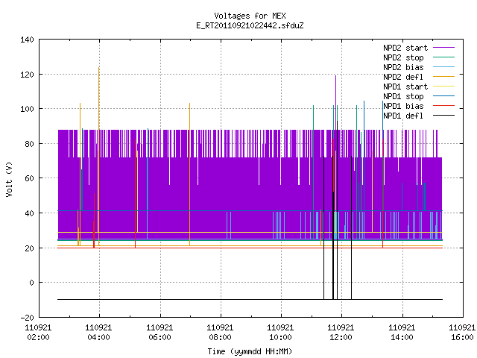477x358 pixels.
Task: Click the -20 tick label on y-axis
Action: 27,318
